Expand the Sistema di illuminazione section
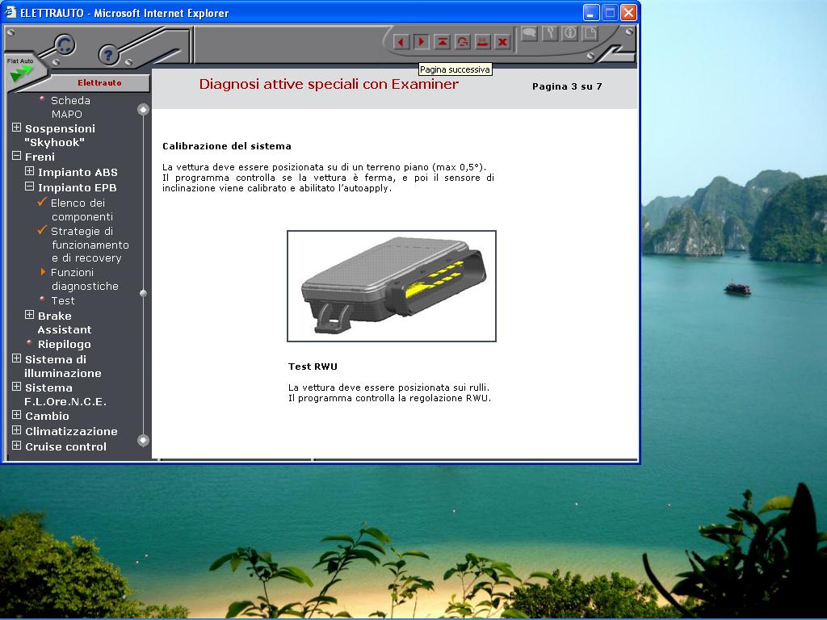Screen dimensions: 827x620 (16, 358)
